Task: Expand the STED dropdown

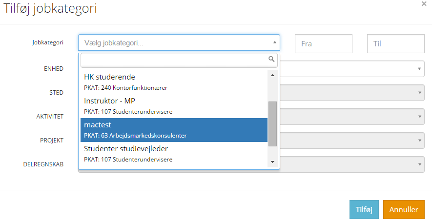Action: click(x=419, y=92)
